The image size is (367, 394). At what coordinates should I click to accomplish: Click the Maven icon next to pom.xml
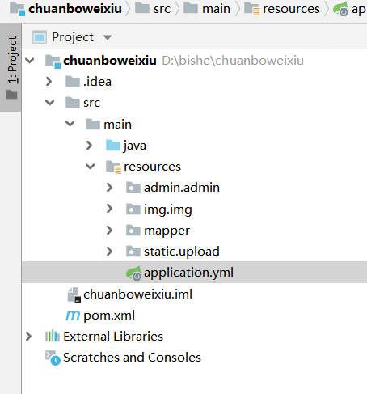tap(73, 316)
